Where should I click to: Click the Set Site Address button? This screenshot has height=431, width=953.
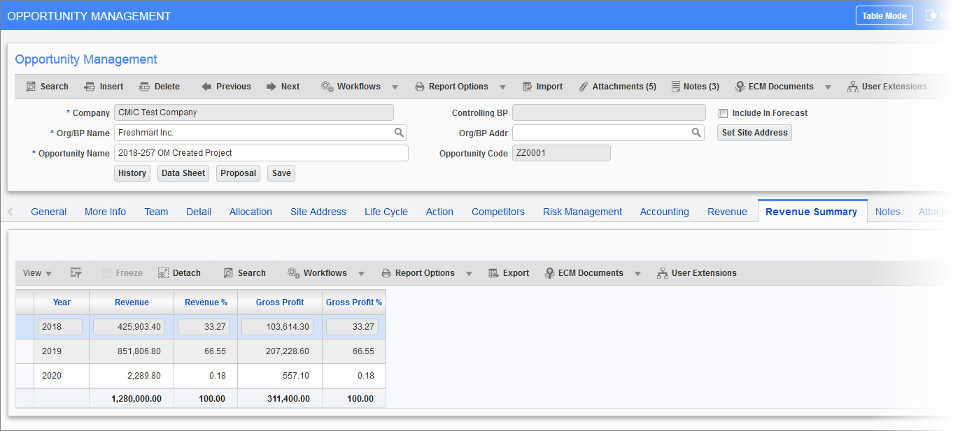[x=754, y=133]
